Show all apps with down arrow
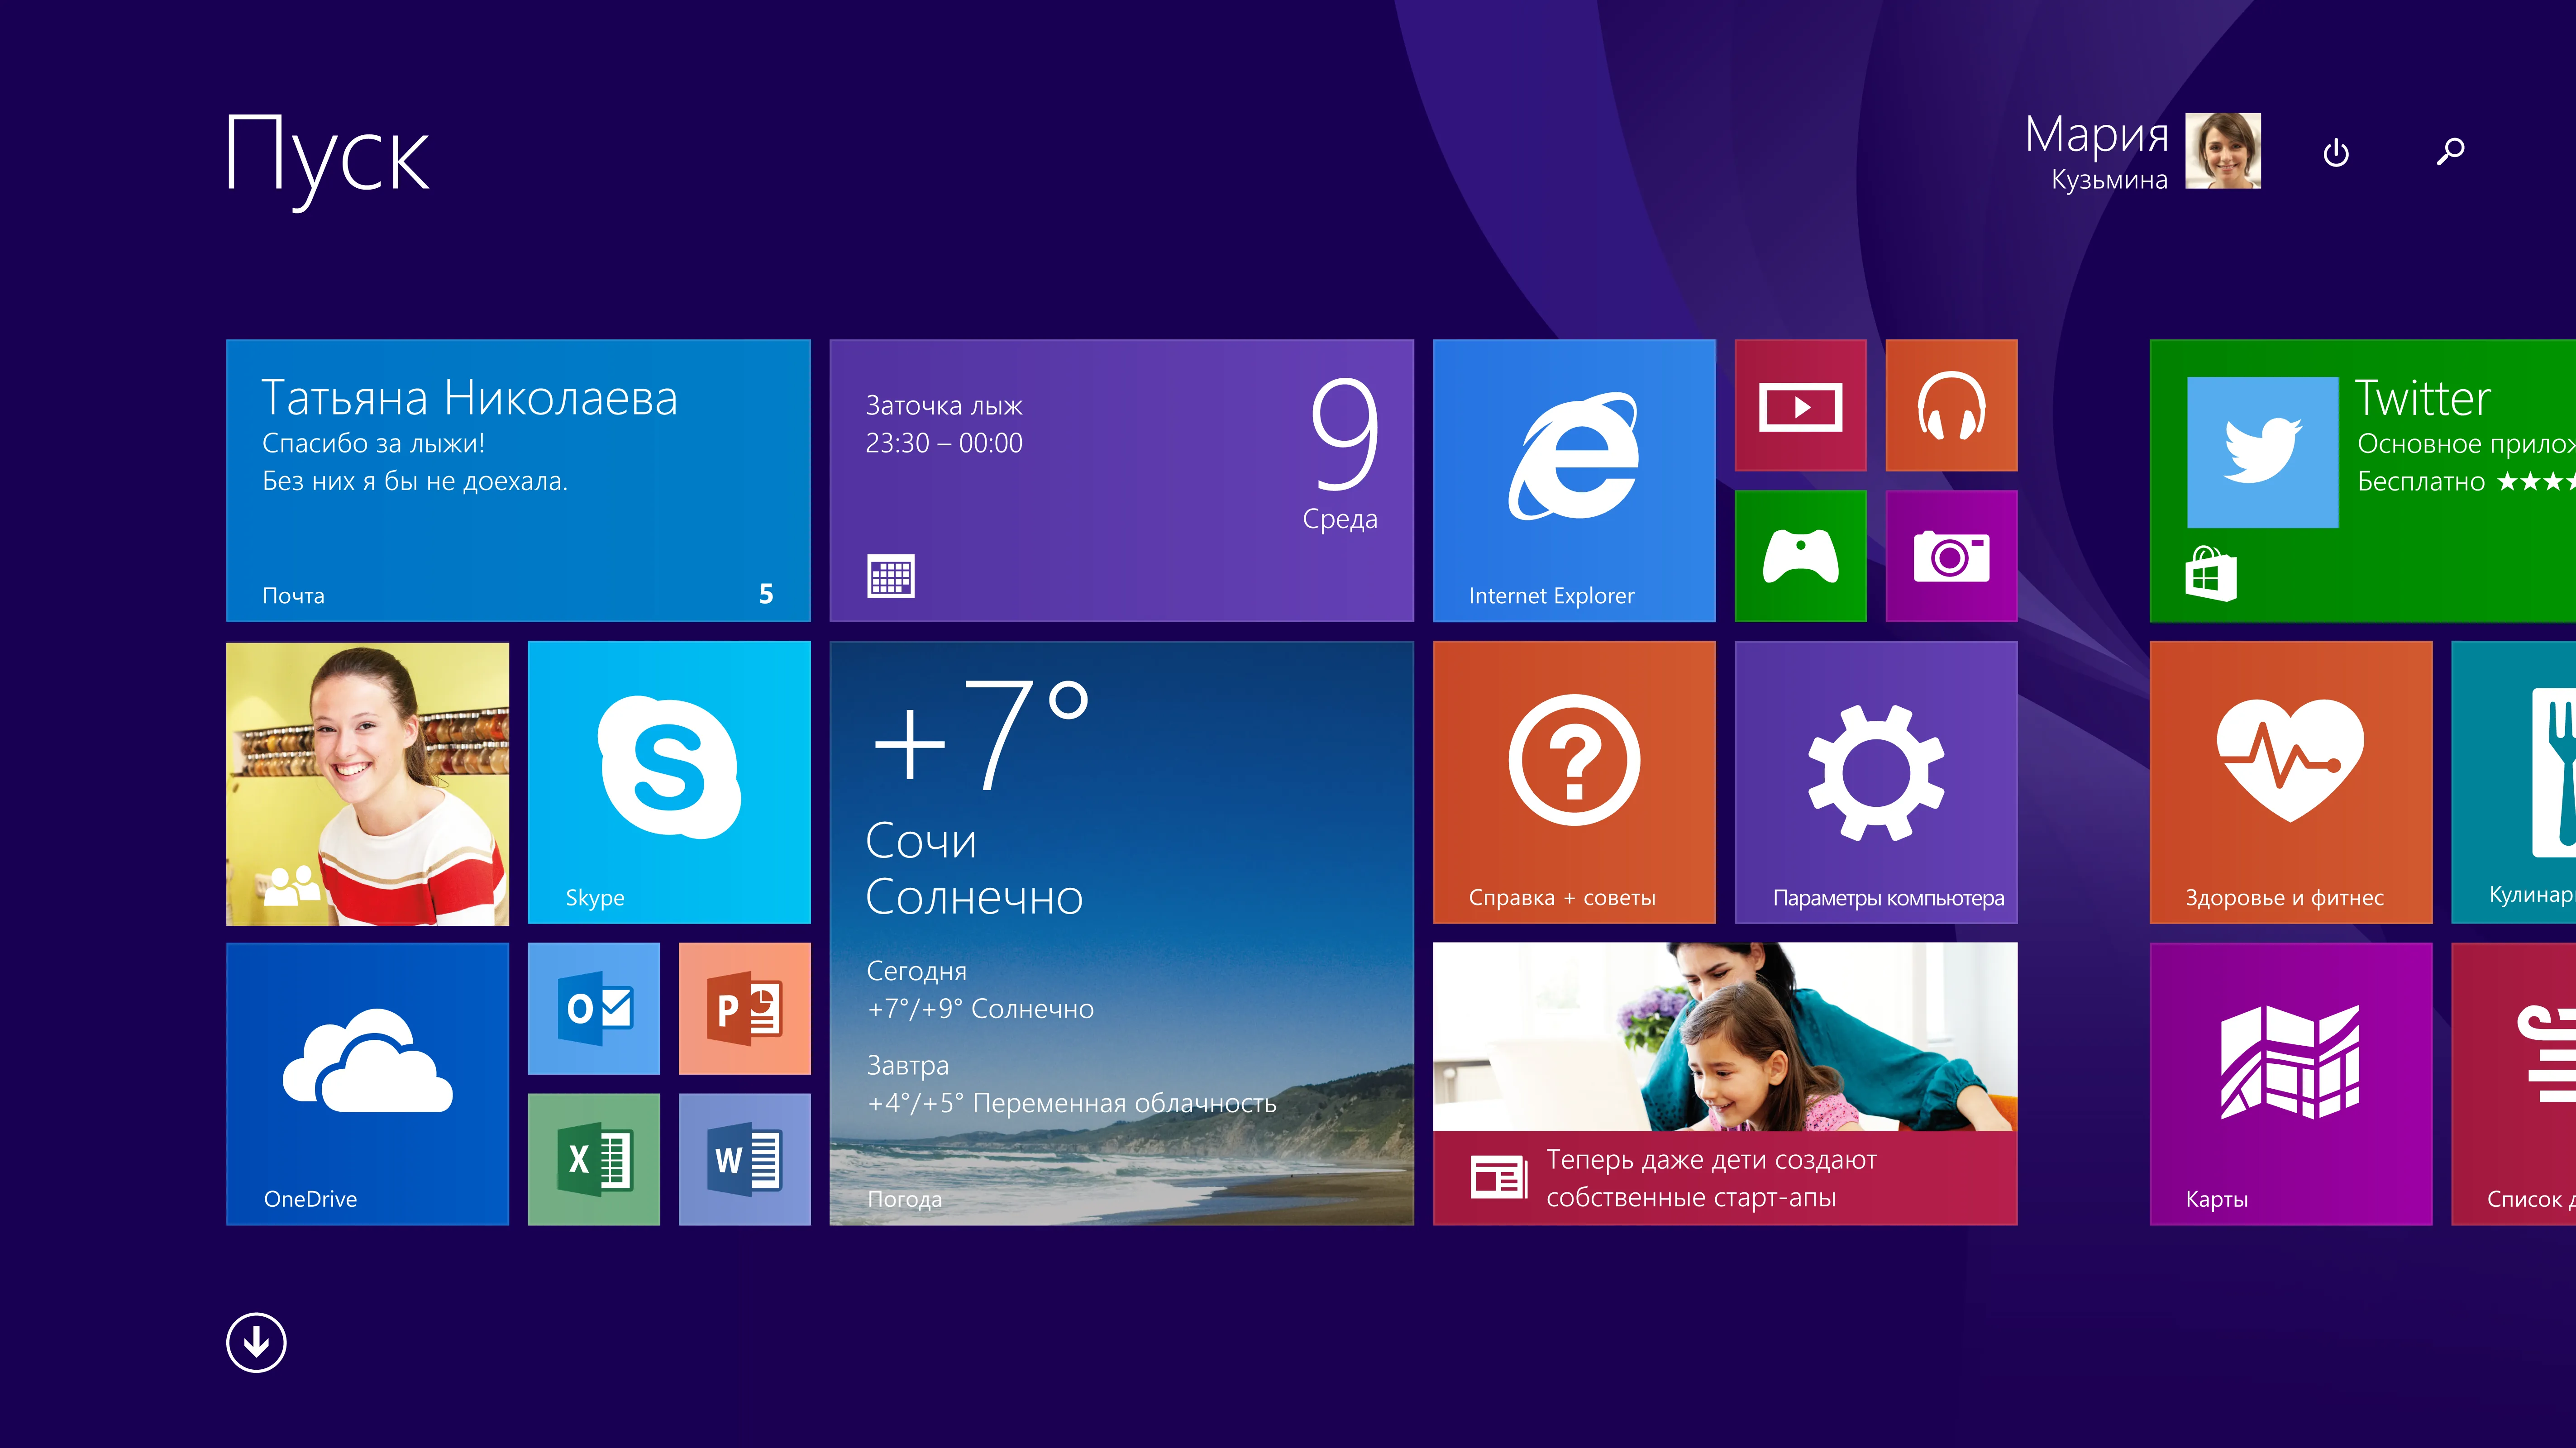Viewport: 2576px width, 1448px height. tap(256, 1342)
